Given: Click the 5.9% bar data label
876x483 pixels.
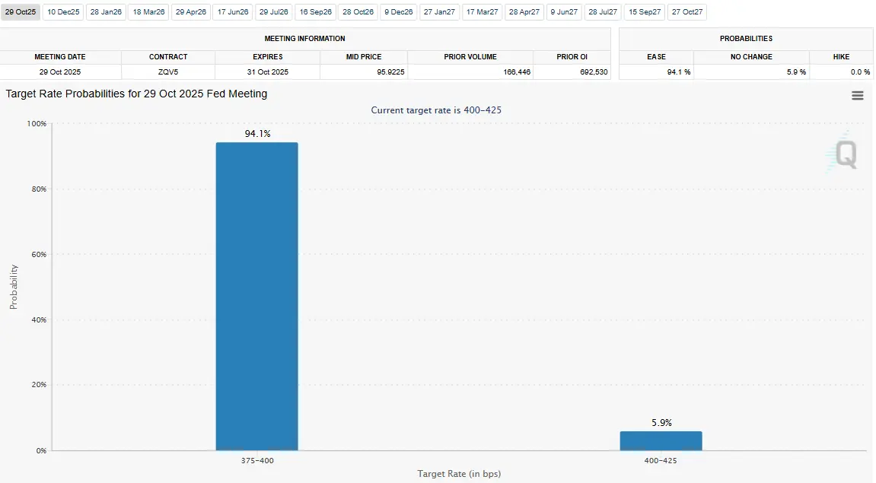Looking at the screenshot, I should point(661,423).
